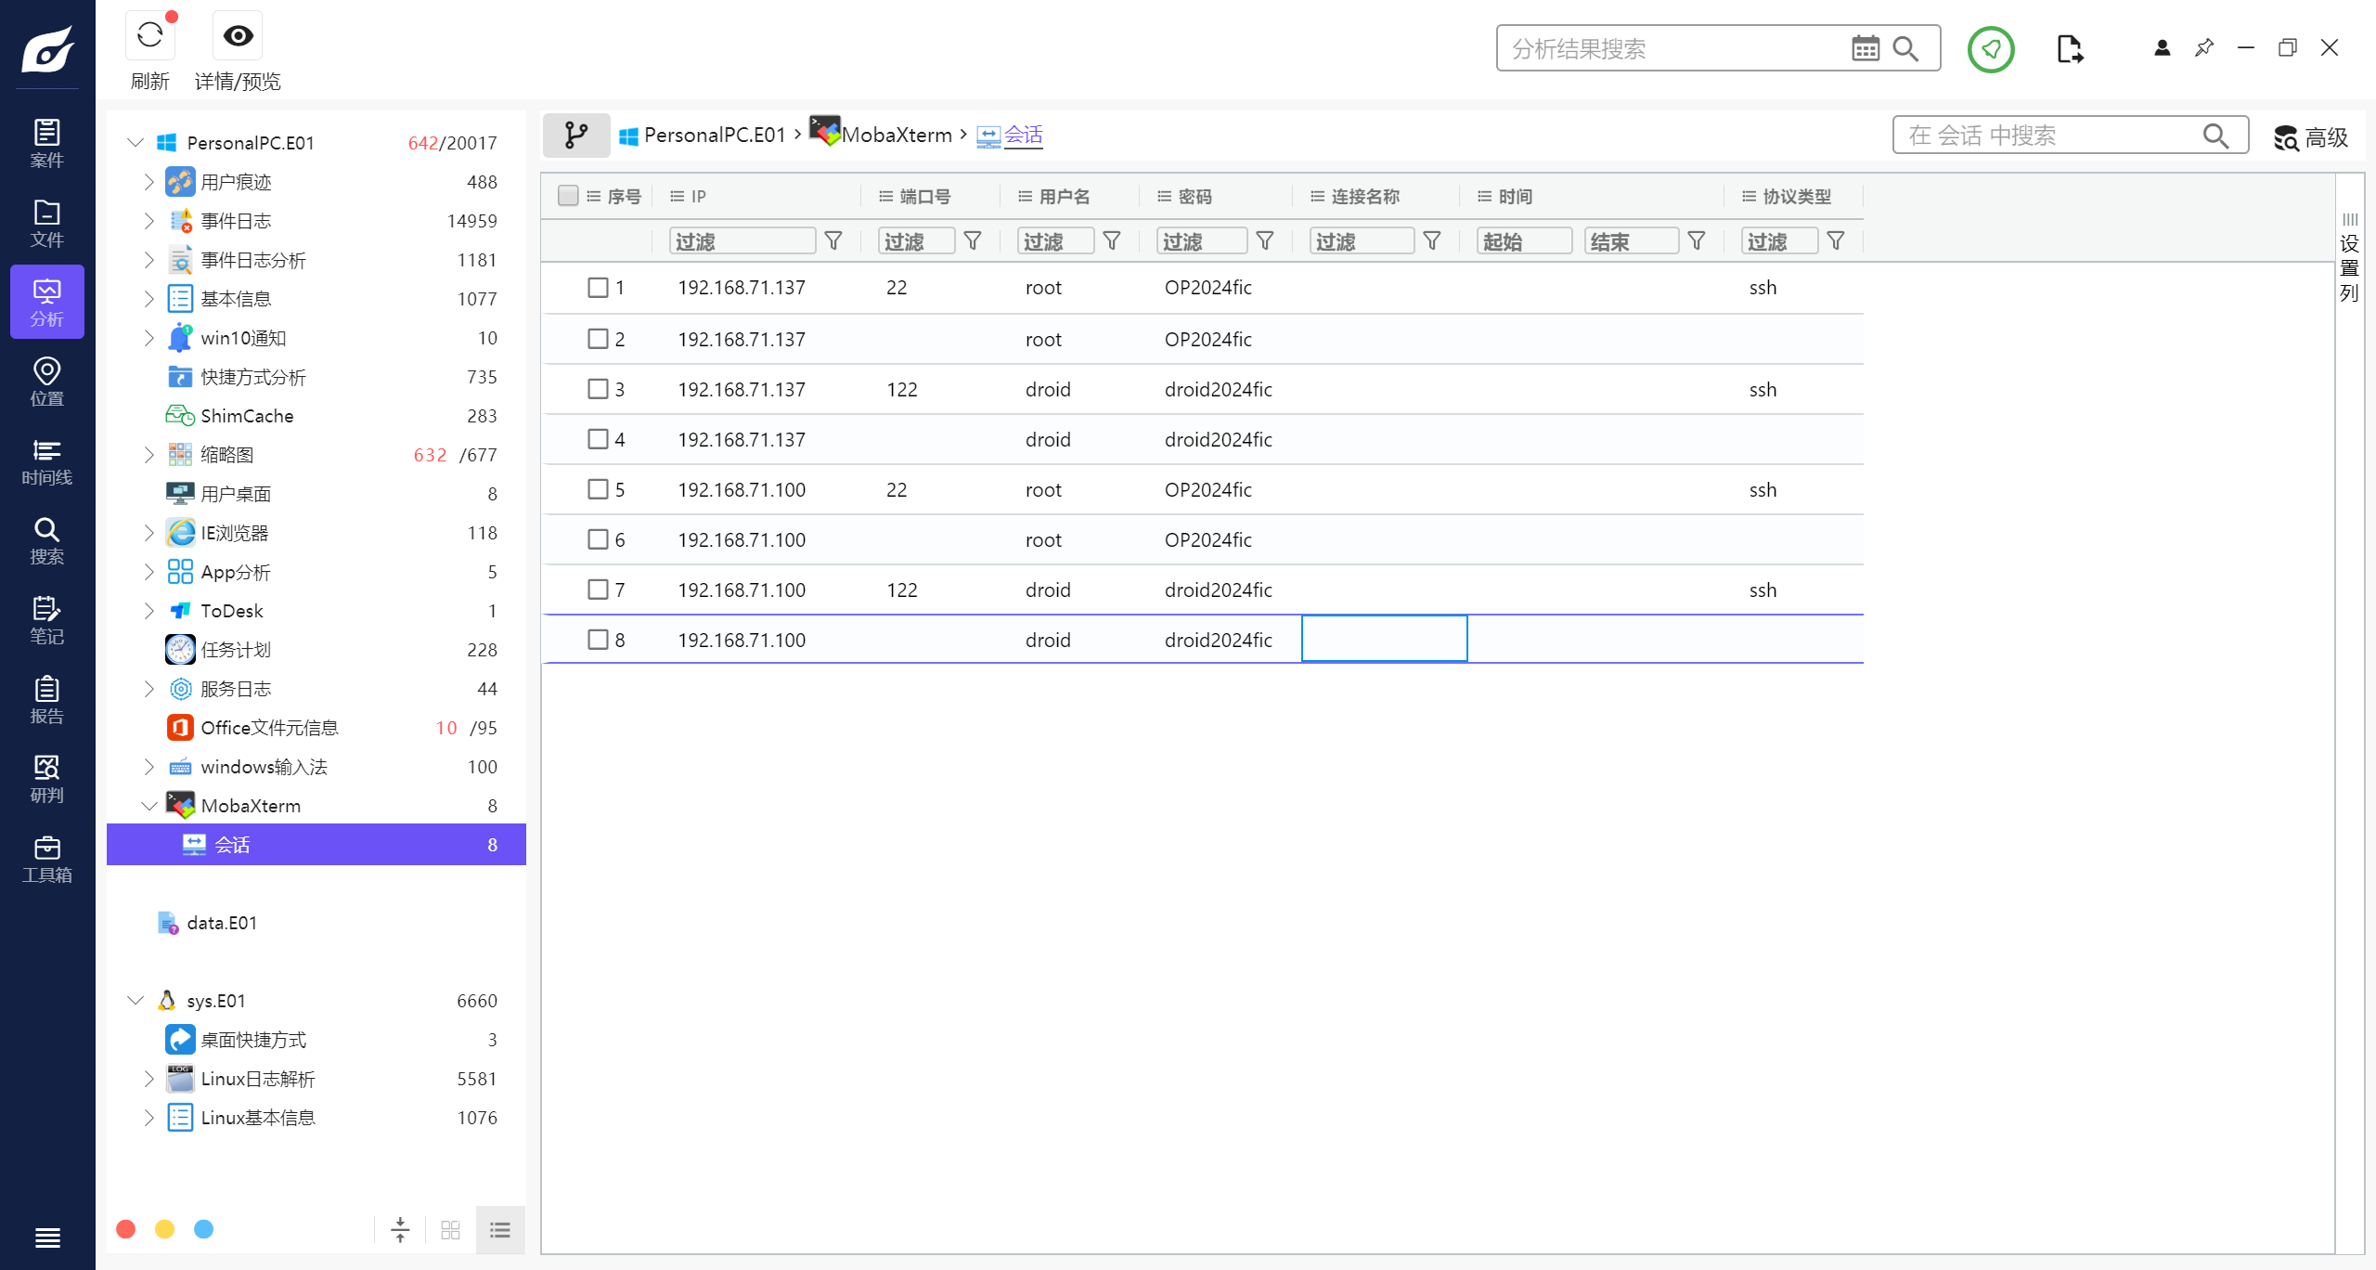Tick the checkbox for row 5
Viewport: 2376px width, 1270px height.
coord(598,489)
